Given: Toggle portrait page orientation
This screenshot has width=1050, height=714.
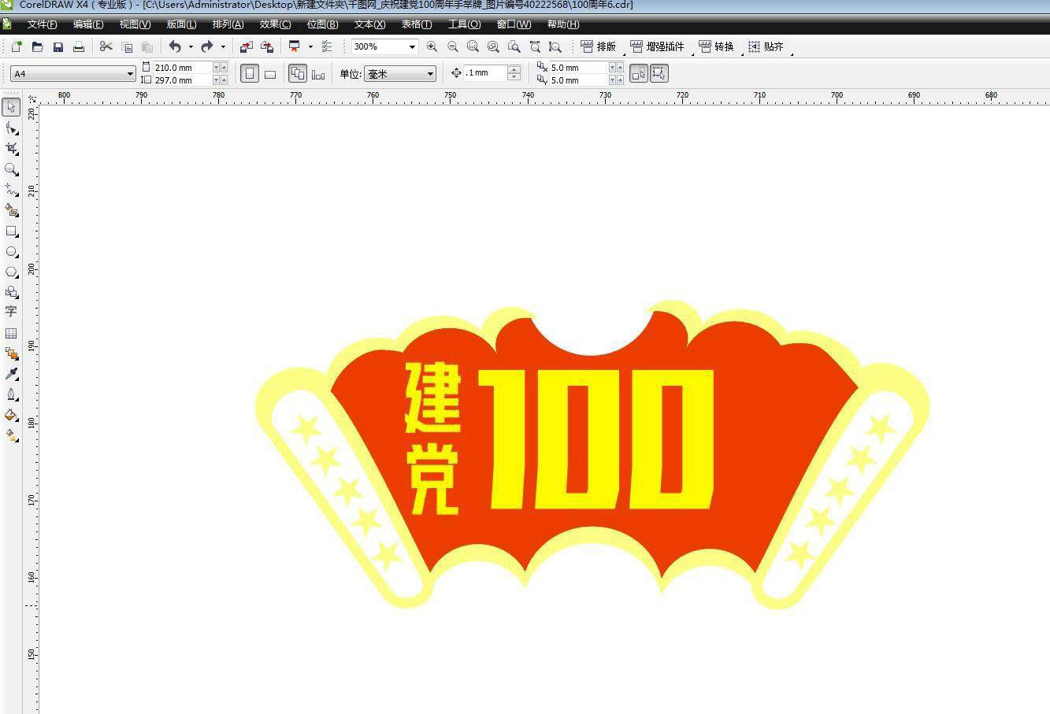Looking at the screenshot, I should click(250, 74).
